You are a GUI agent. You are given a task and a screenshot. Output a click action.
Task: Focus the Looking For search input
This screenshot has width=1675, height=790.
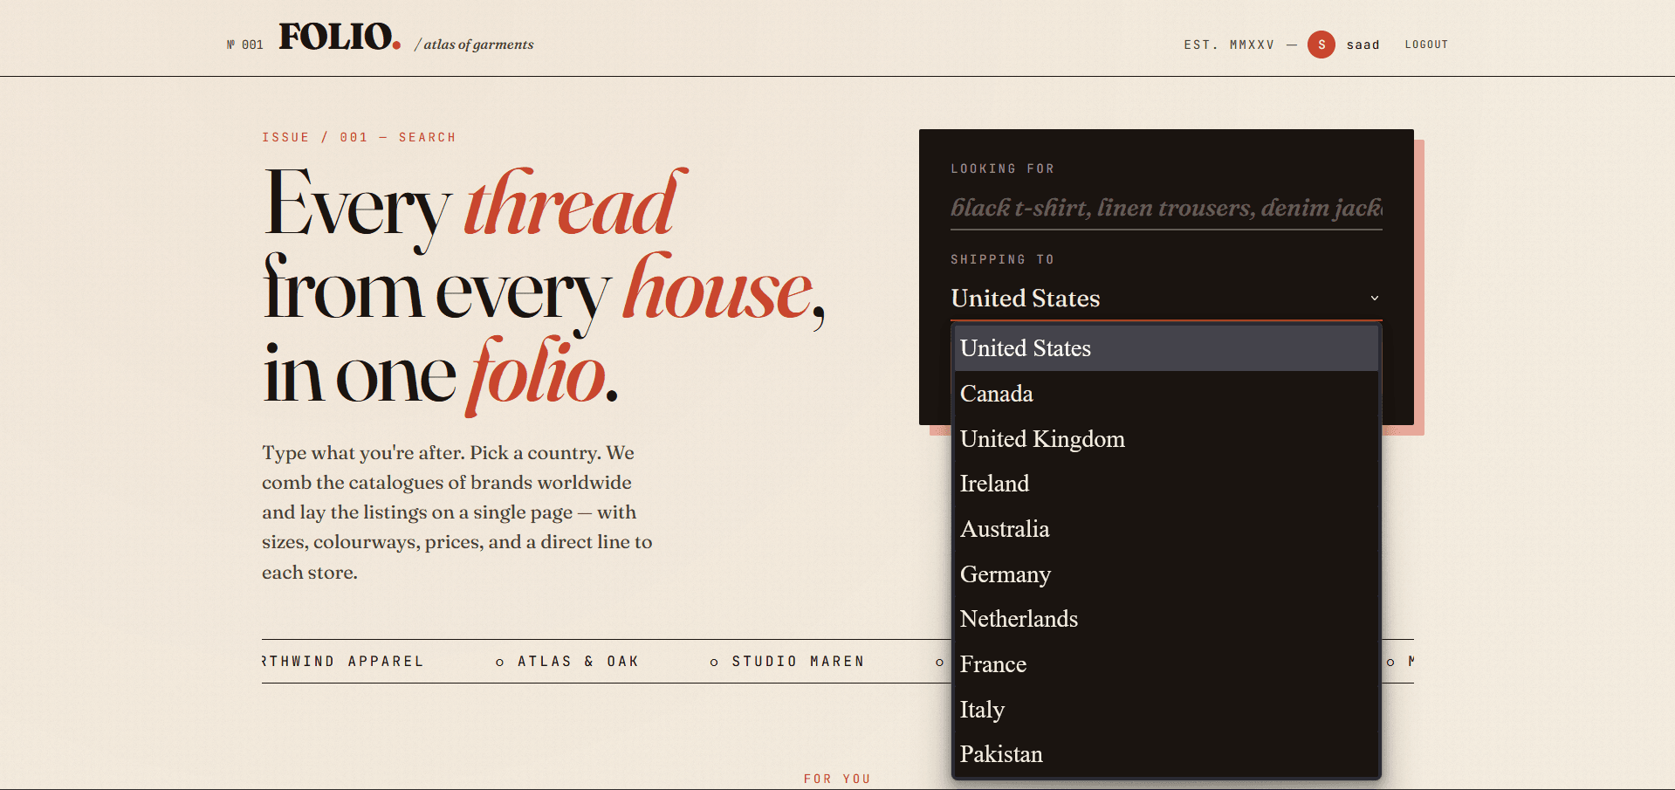(1166, 209)
